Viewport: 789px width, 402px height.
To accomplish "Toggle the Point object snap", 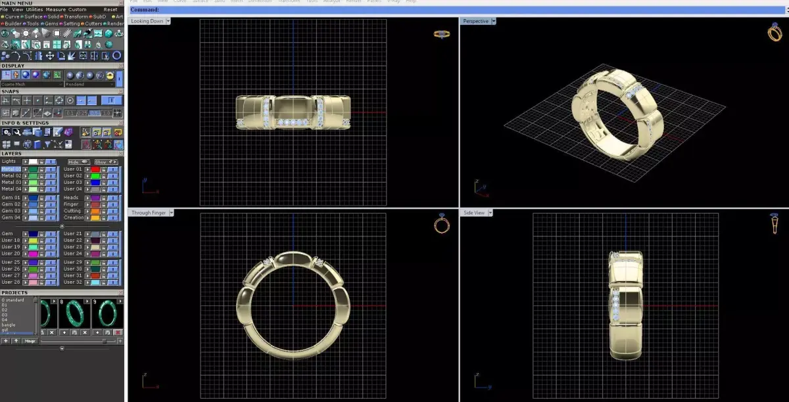I will coord(38,100).
